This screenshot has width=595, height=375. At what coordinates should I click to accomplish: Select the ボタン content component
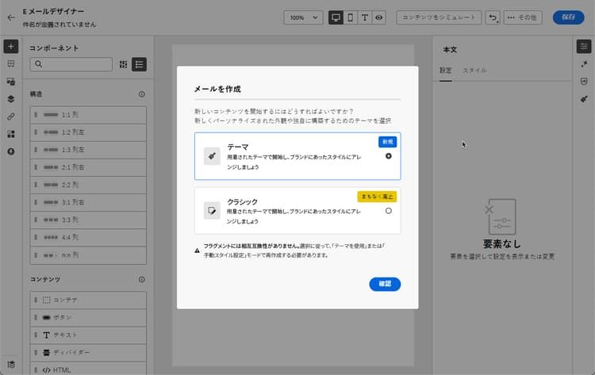point(88,317)
